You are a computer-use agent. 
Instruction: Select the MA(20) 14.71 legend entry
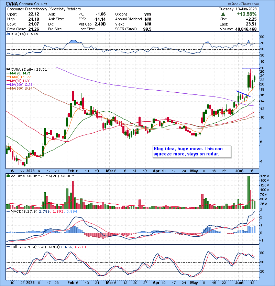click(19, 73)
